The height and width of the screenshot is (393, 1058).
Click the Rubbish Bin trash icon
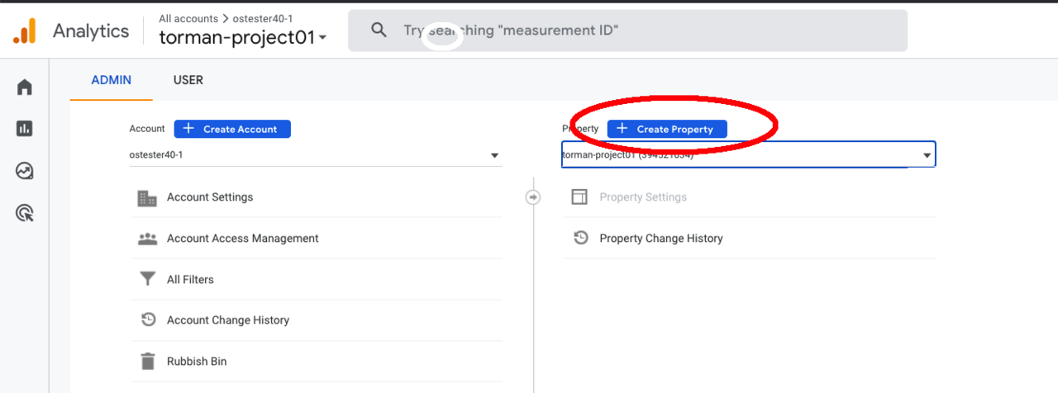pyautogui.click(x=147, y=362)
